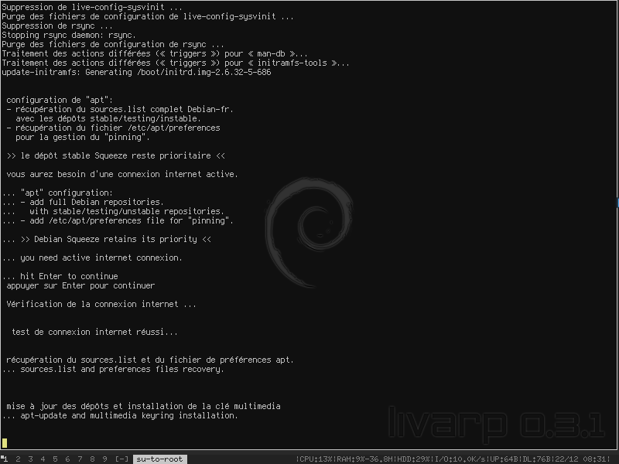Click 'Vérification de la connexion internet ...'

tap(101, 304)
